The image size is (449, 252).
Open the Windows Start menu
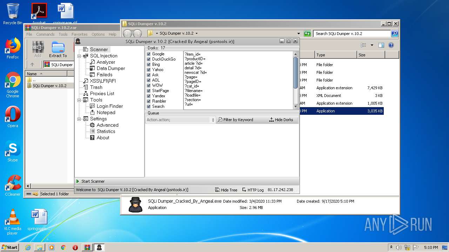pyautogui.click(x=9, y=247)
